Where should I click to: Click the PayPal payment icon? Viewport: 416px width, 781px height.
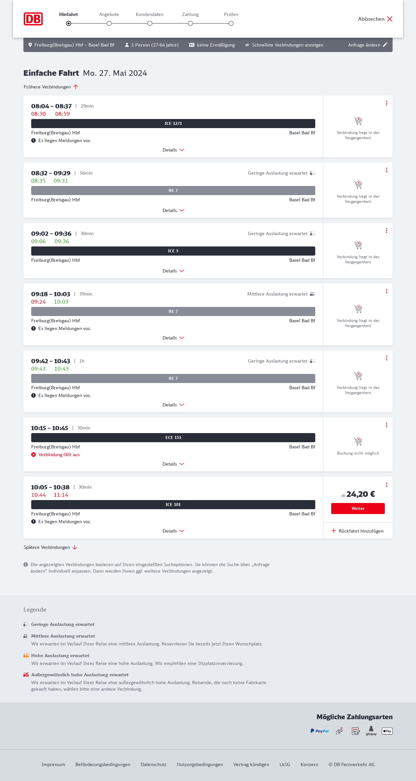click(319, 731)
